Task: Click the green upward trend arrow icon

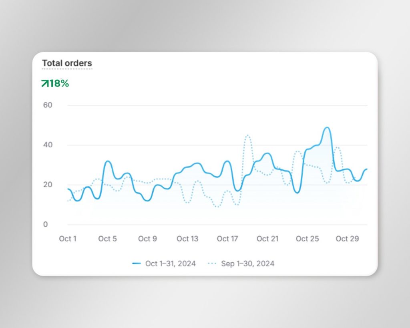Action: coord(44,83)
